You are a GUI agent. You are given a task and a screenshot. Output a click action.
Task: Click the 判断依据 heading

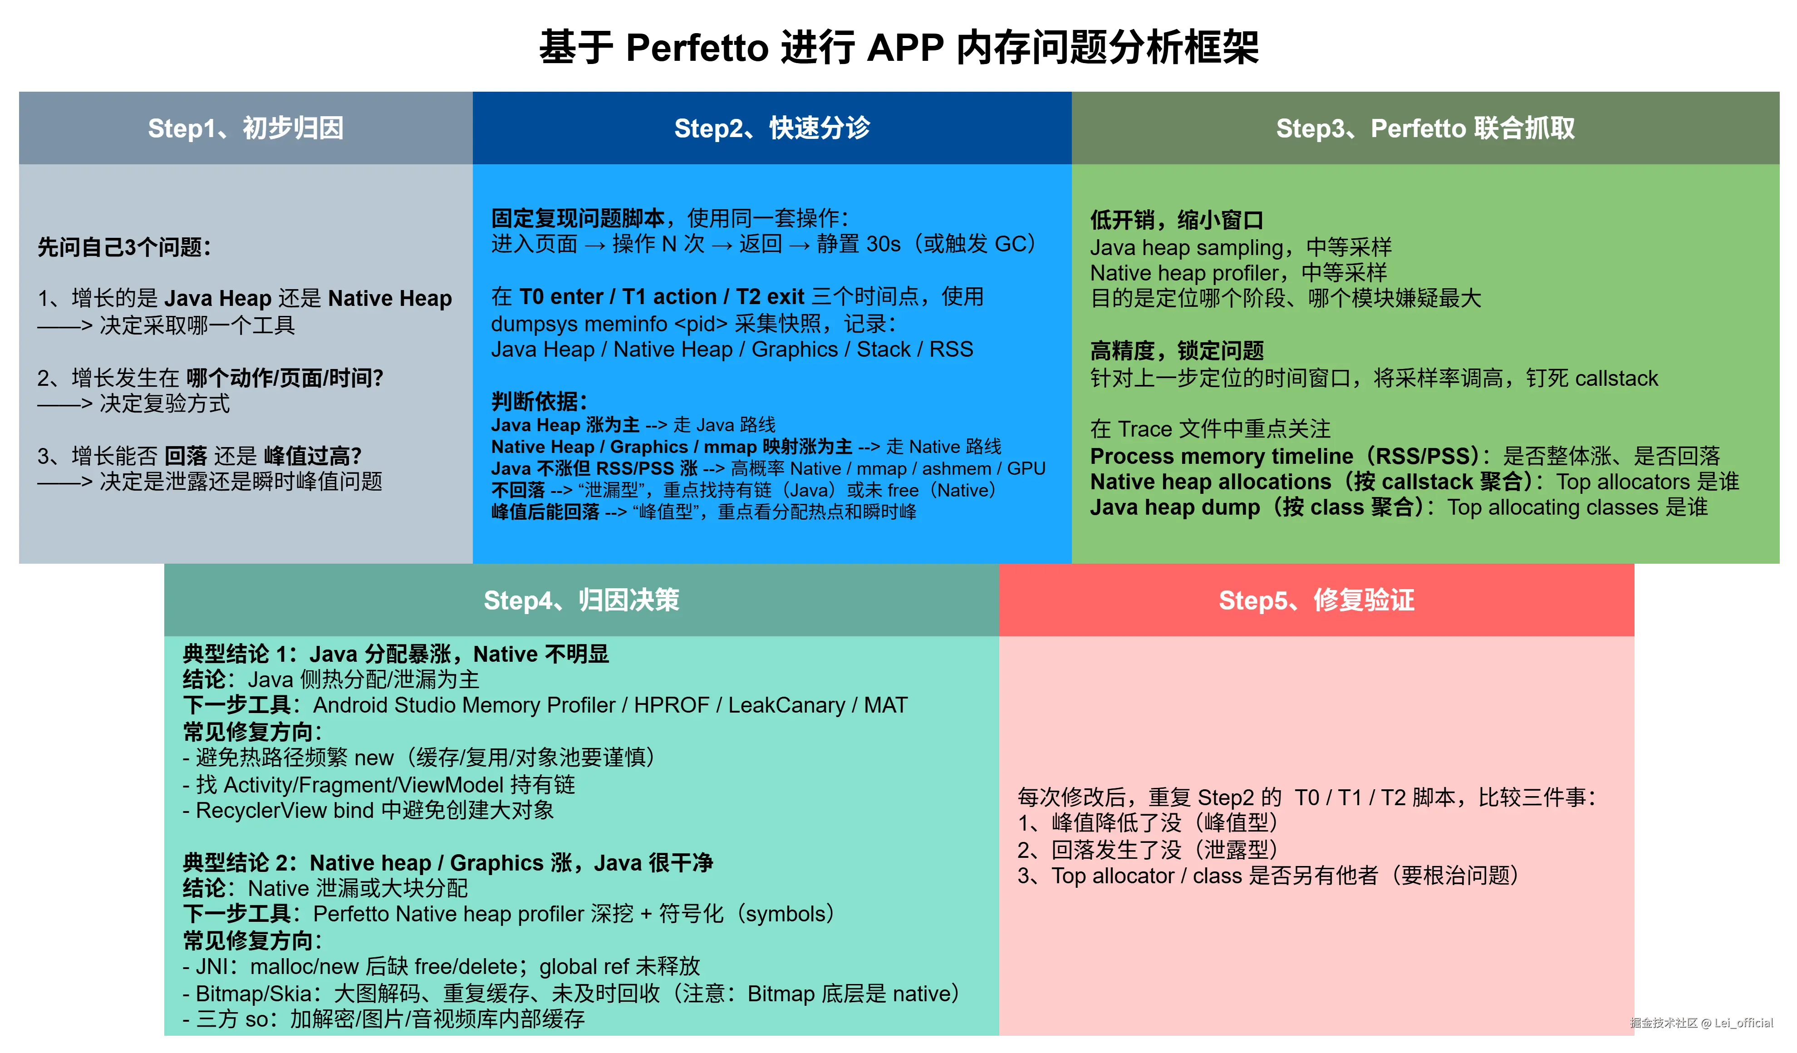[x=539, y=401]
